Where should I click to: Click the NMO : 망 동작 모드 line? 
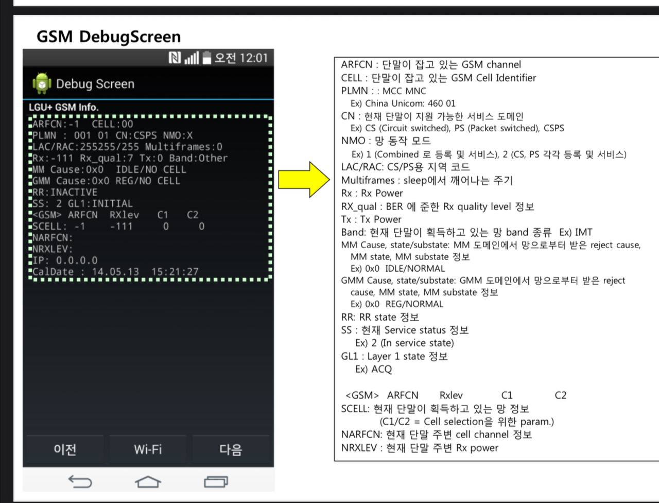pyautogui.click(x=386, y=141)
